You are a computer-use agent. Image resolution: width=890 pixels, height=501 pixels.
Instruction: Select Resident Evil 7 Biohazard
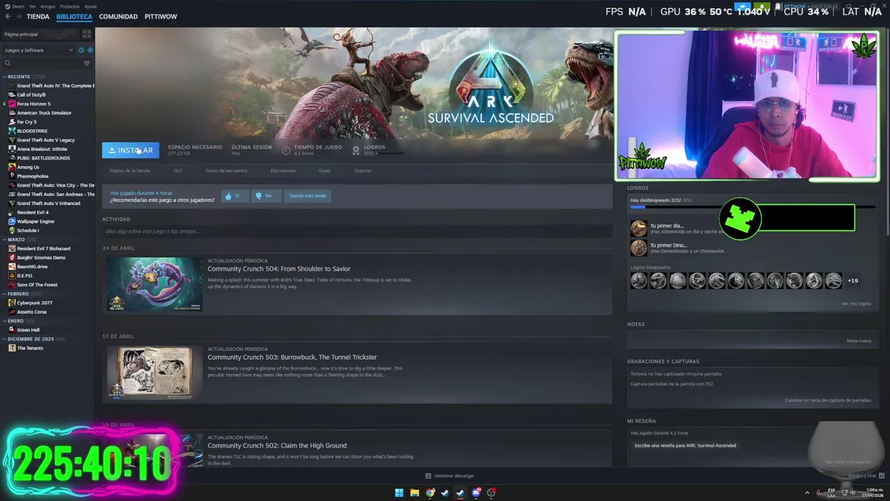pyautogui.click(x=44, y=248)
